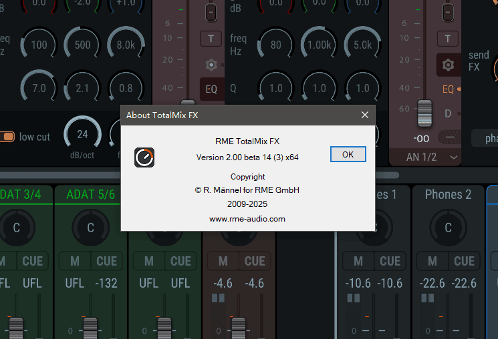Enable CUE on the ADAT 5/6 channel

[106, 261]
